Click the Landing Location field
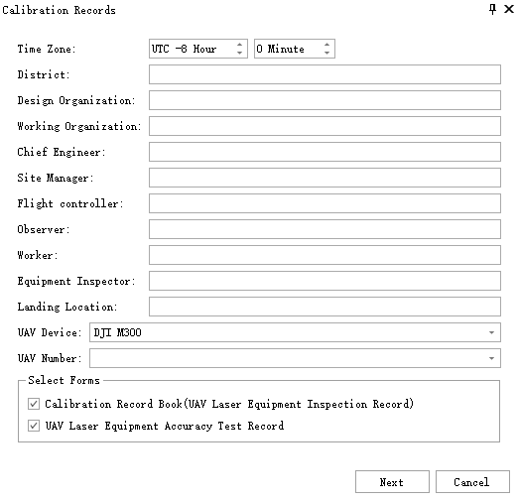This screenshot has height=502, width=519. [324, 307]
